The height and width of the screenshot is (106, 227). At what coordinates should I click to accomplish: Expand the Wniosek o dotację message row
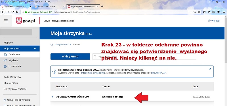[x=52, y=97]
